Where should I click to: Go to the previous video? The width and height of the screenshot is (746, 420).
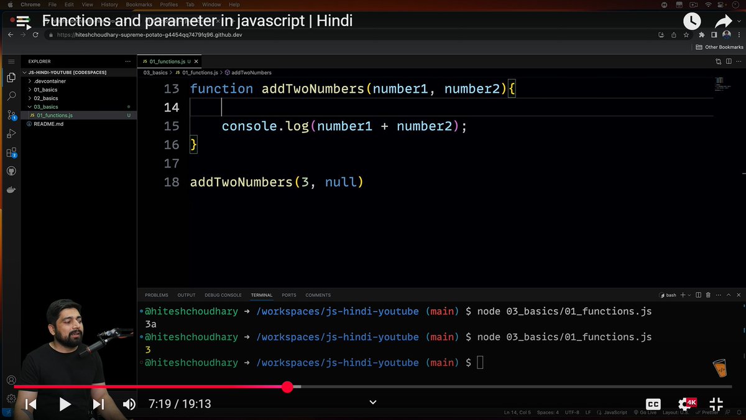tap(30, 404)
